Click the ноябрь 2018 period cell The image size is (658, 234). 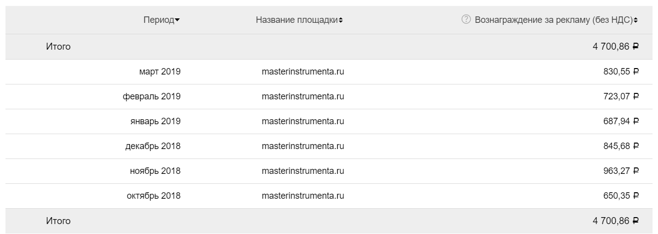tap(155, 171)
